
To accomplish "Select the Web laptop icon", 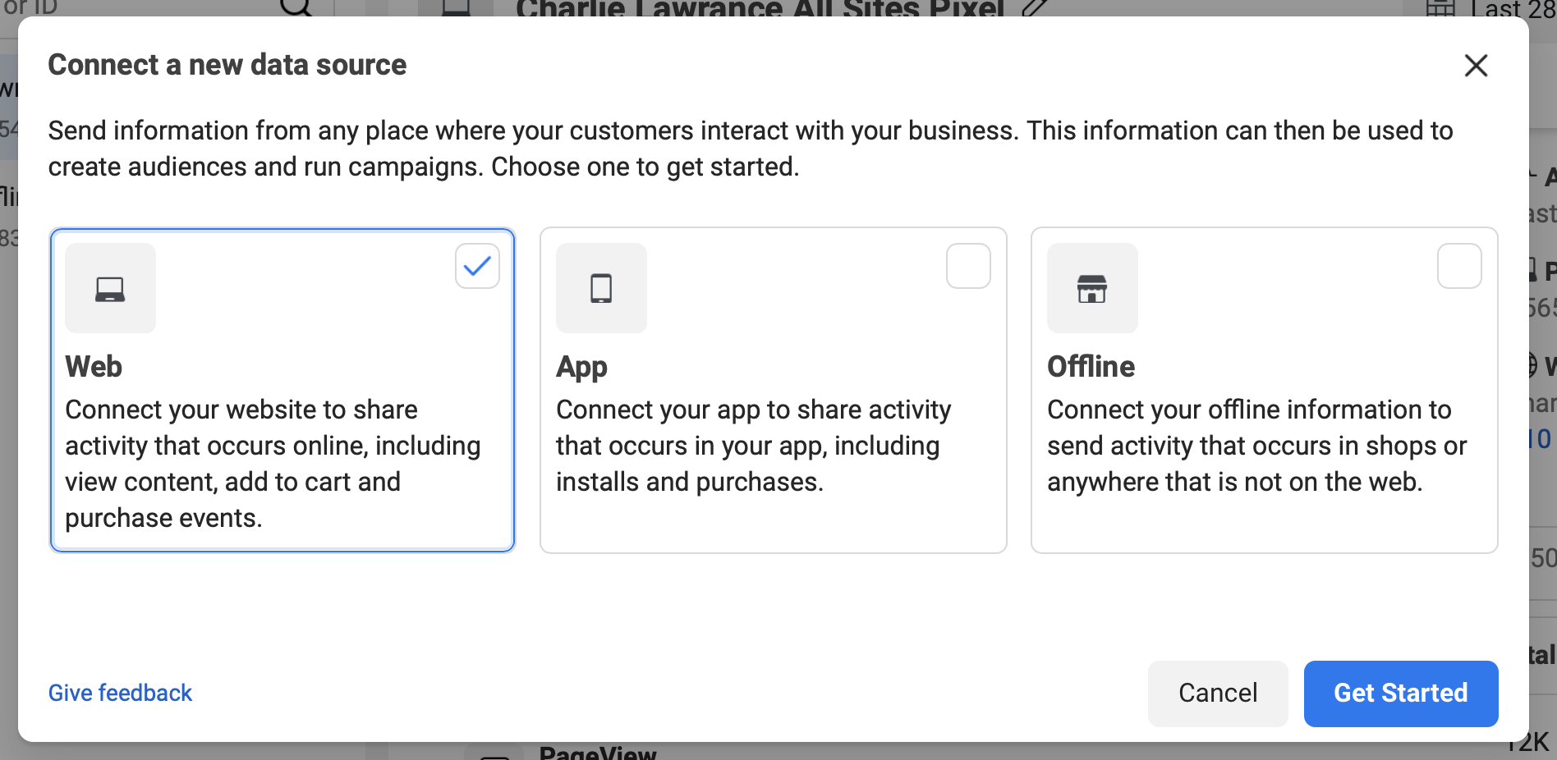I will (109, 288).
